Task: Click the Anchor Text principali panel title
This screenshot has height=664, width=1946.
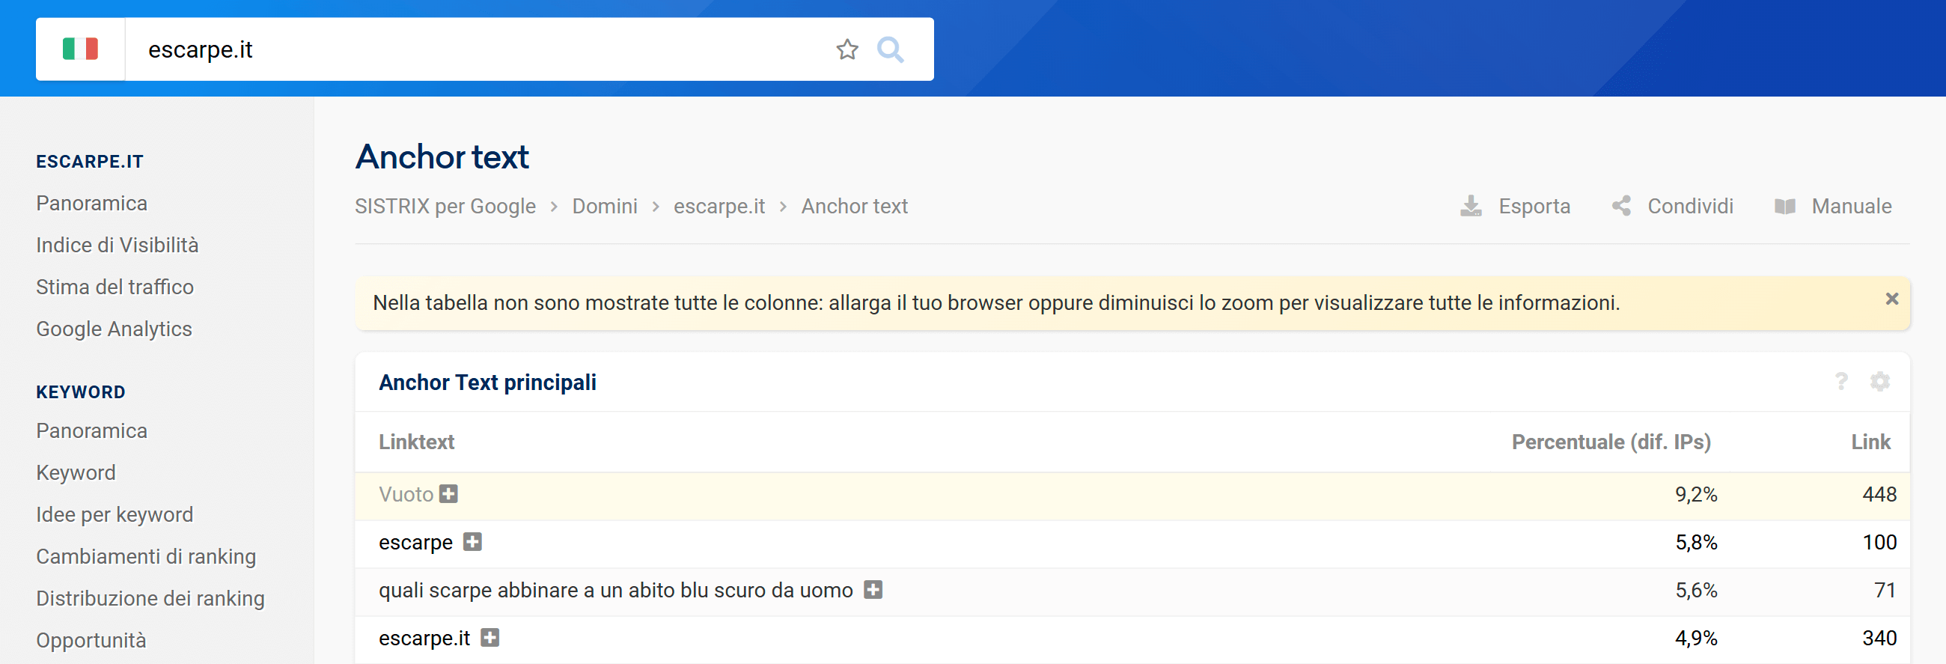Action: [x=487, y=383]
